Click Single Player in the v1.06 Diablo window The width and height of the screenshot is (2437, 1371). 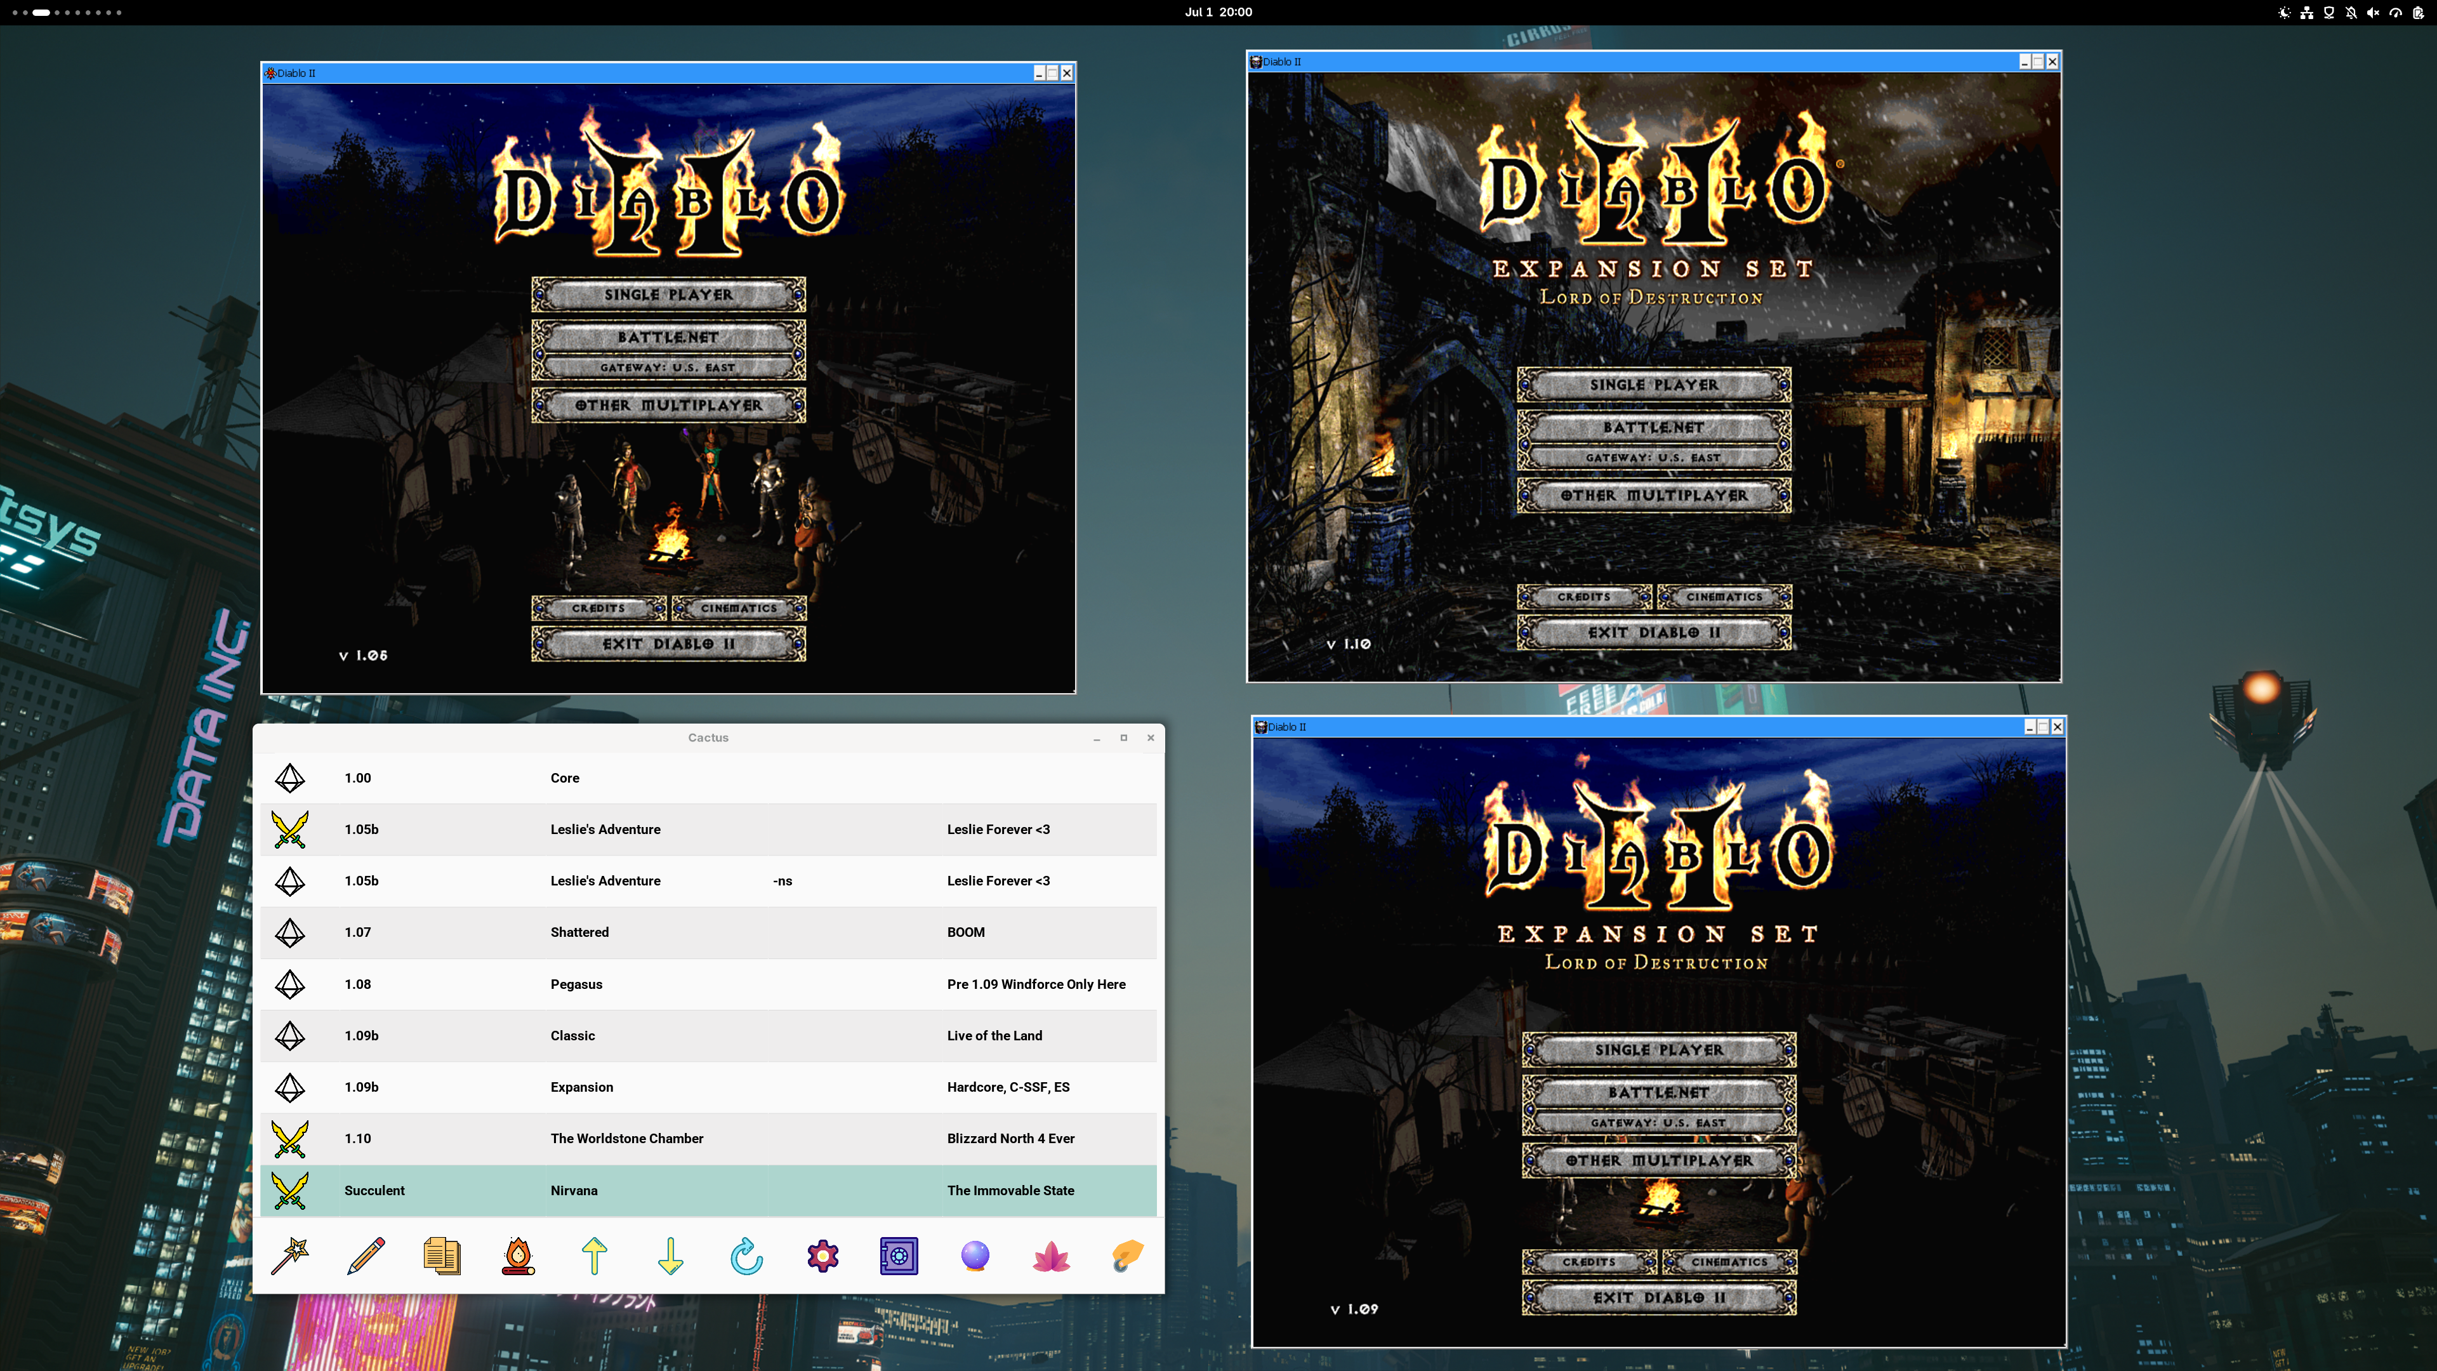click(x=669, y=295)
